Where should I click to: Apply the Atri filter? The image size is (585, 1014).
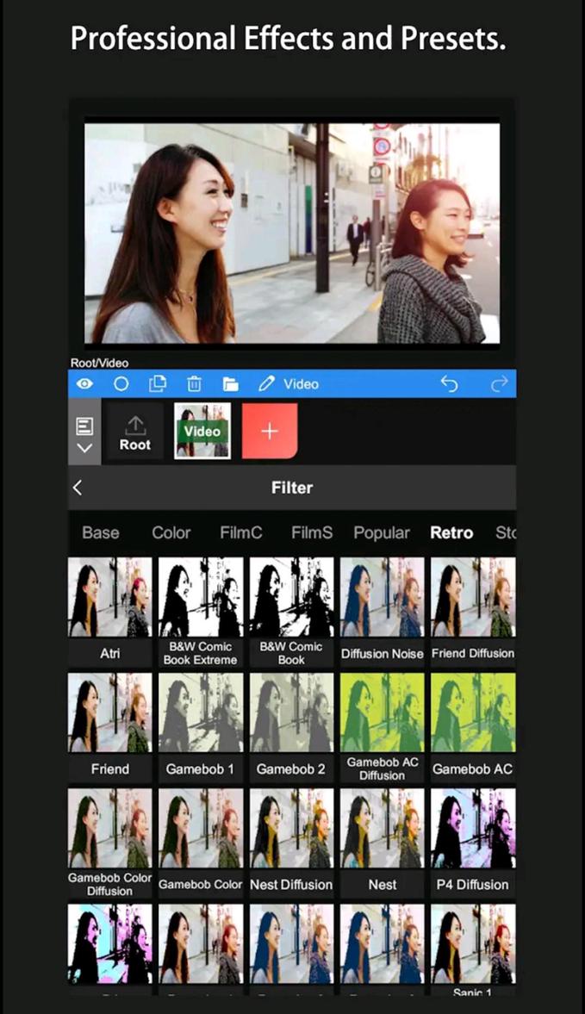(110, 612)
